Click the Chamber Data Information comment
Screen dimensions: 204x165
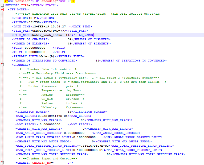pyautogui.click(x=48, y=69)
